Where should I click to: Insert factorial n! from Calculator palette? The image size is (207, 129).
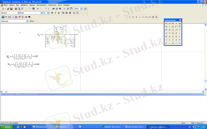166,27
